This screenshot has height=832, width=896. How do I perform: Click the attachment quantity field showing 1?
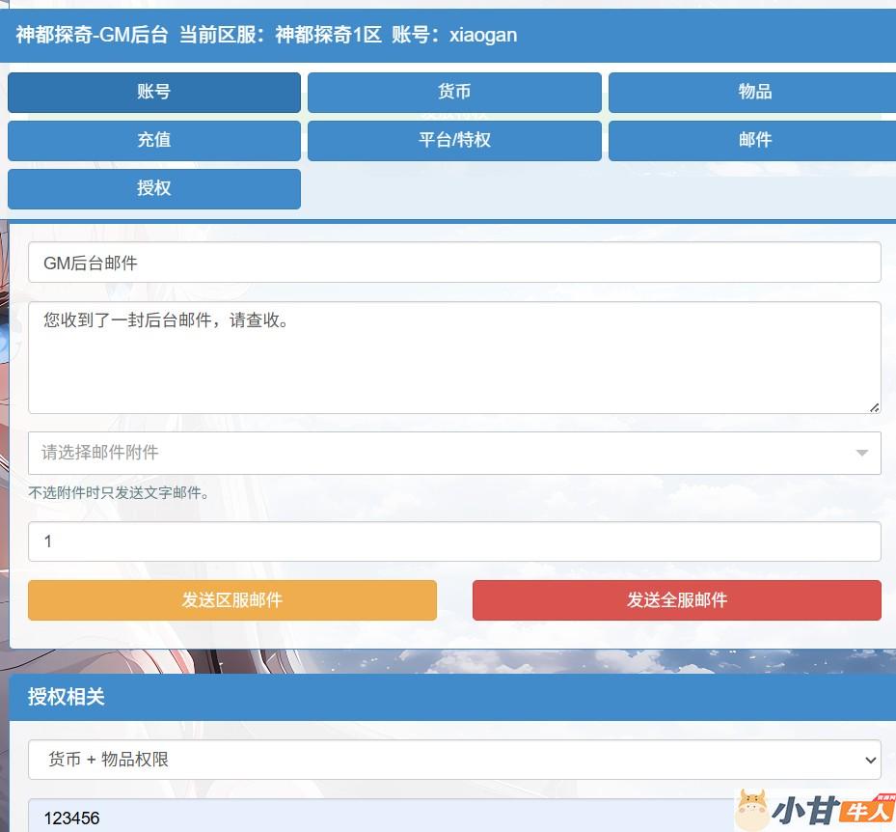click(x=454, y=541)
